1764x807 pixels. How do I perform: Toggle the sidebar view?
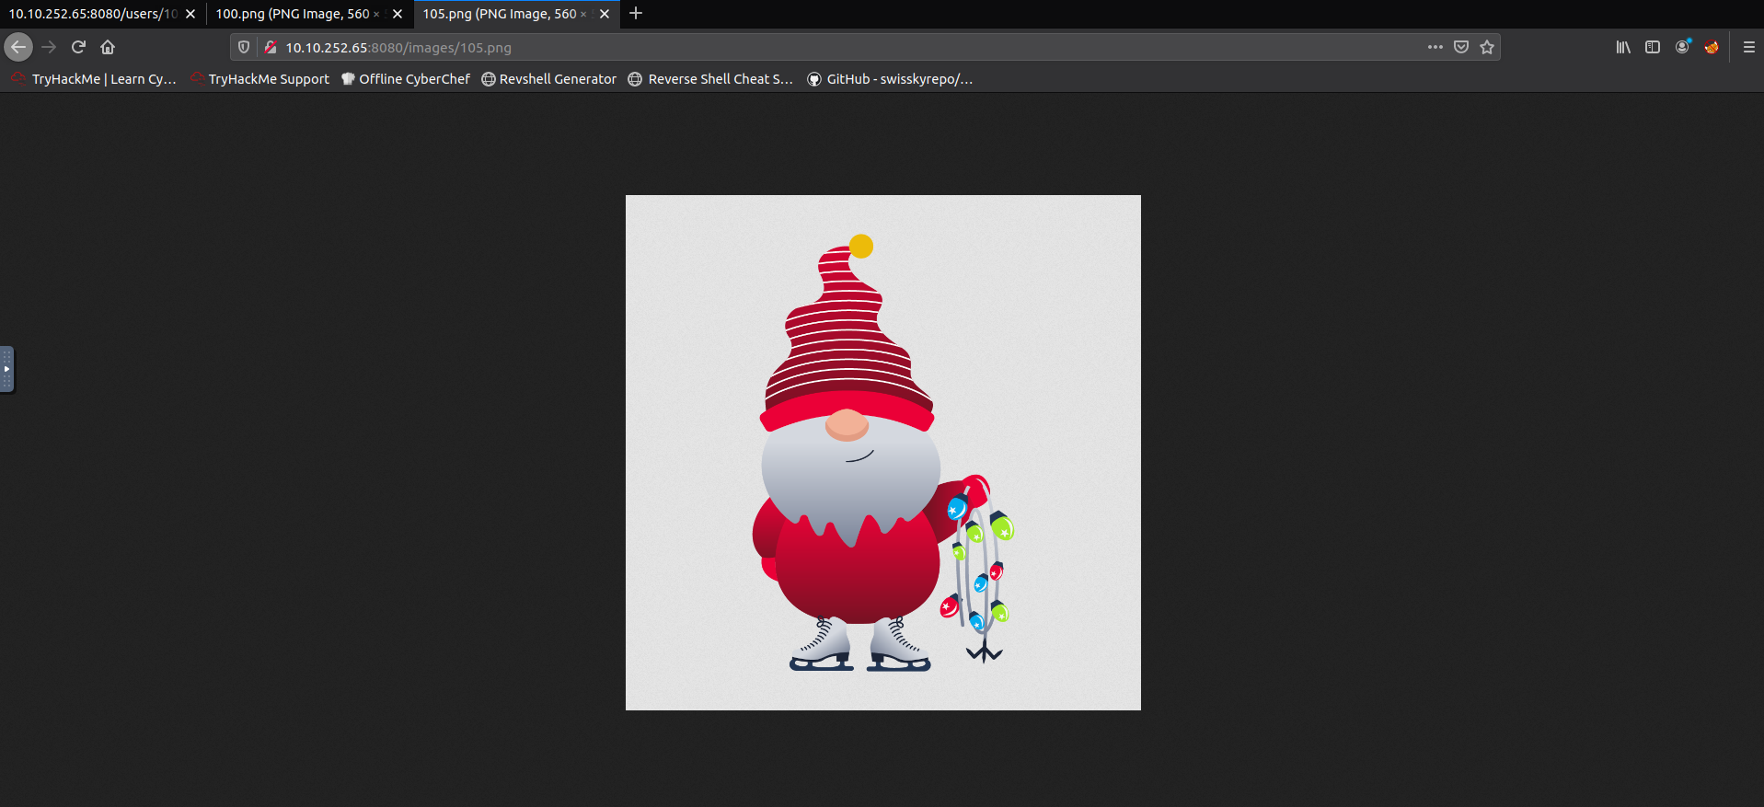pyautogui.click(x=1653, y=47)
